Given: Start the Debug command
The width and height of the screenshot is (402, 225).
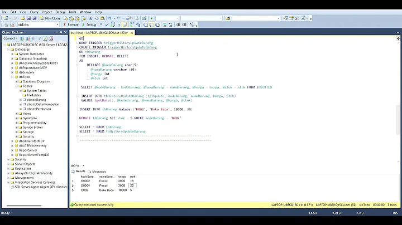Looking at the screenshot, I should 89,25.
